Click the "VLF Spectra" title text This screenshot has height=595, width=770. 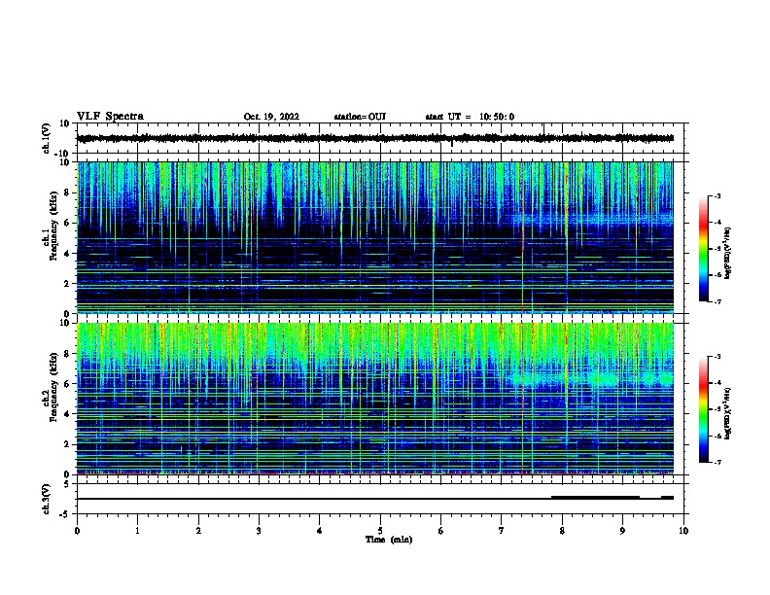tap(110, 117)
